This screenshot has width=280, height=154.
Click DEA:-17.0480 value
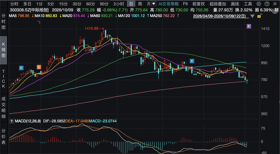77,121
